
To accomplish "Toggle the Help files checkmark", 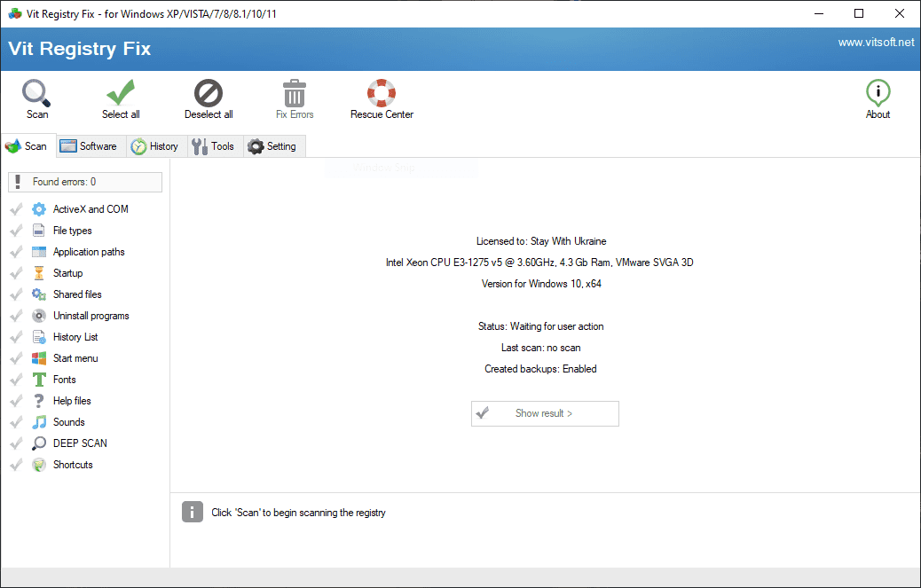I will coord(16,401).
